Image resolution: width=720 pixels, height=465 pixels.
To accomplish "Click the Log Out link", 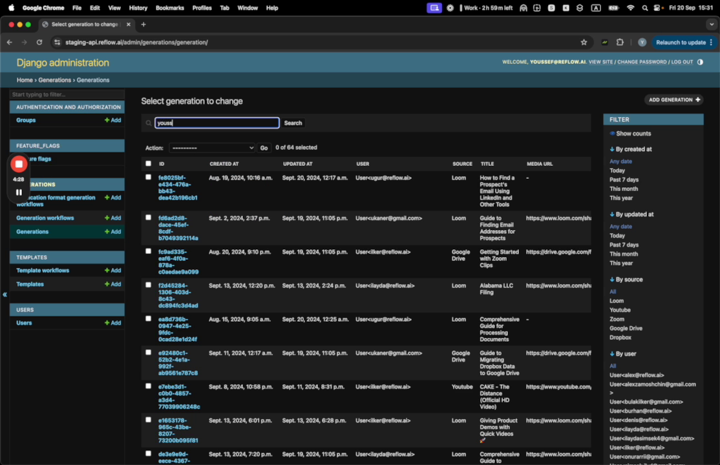I will [682, 62].
